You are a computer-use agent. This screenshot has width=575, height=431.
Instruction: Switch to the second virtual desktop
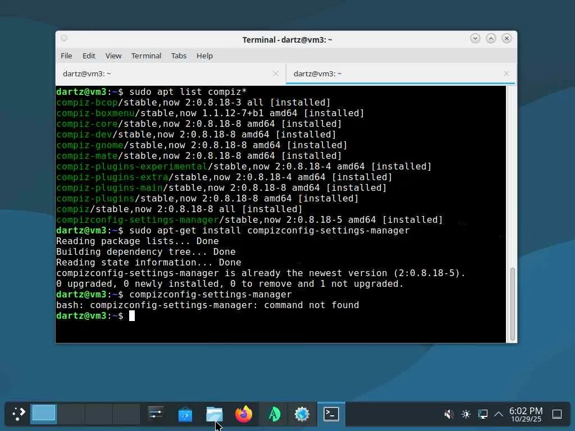pyautogui.click(x=71, y=414)
